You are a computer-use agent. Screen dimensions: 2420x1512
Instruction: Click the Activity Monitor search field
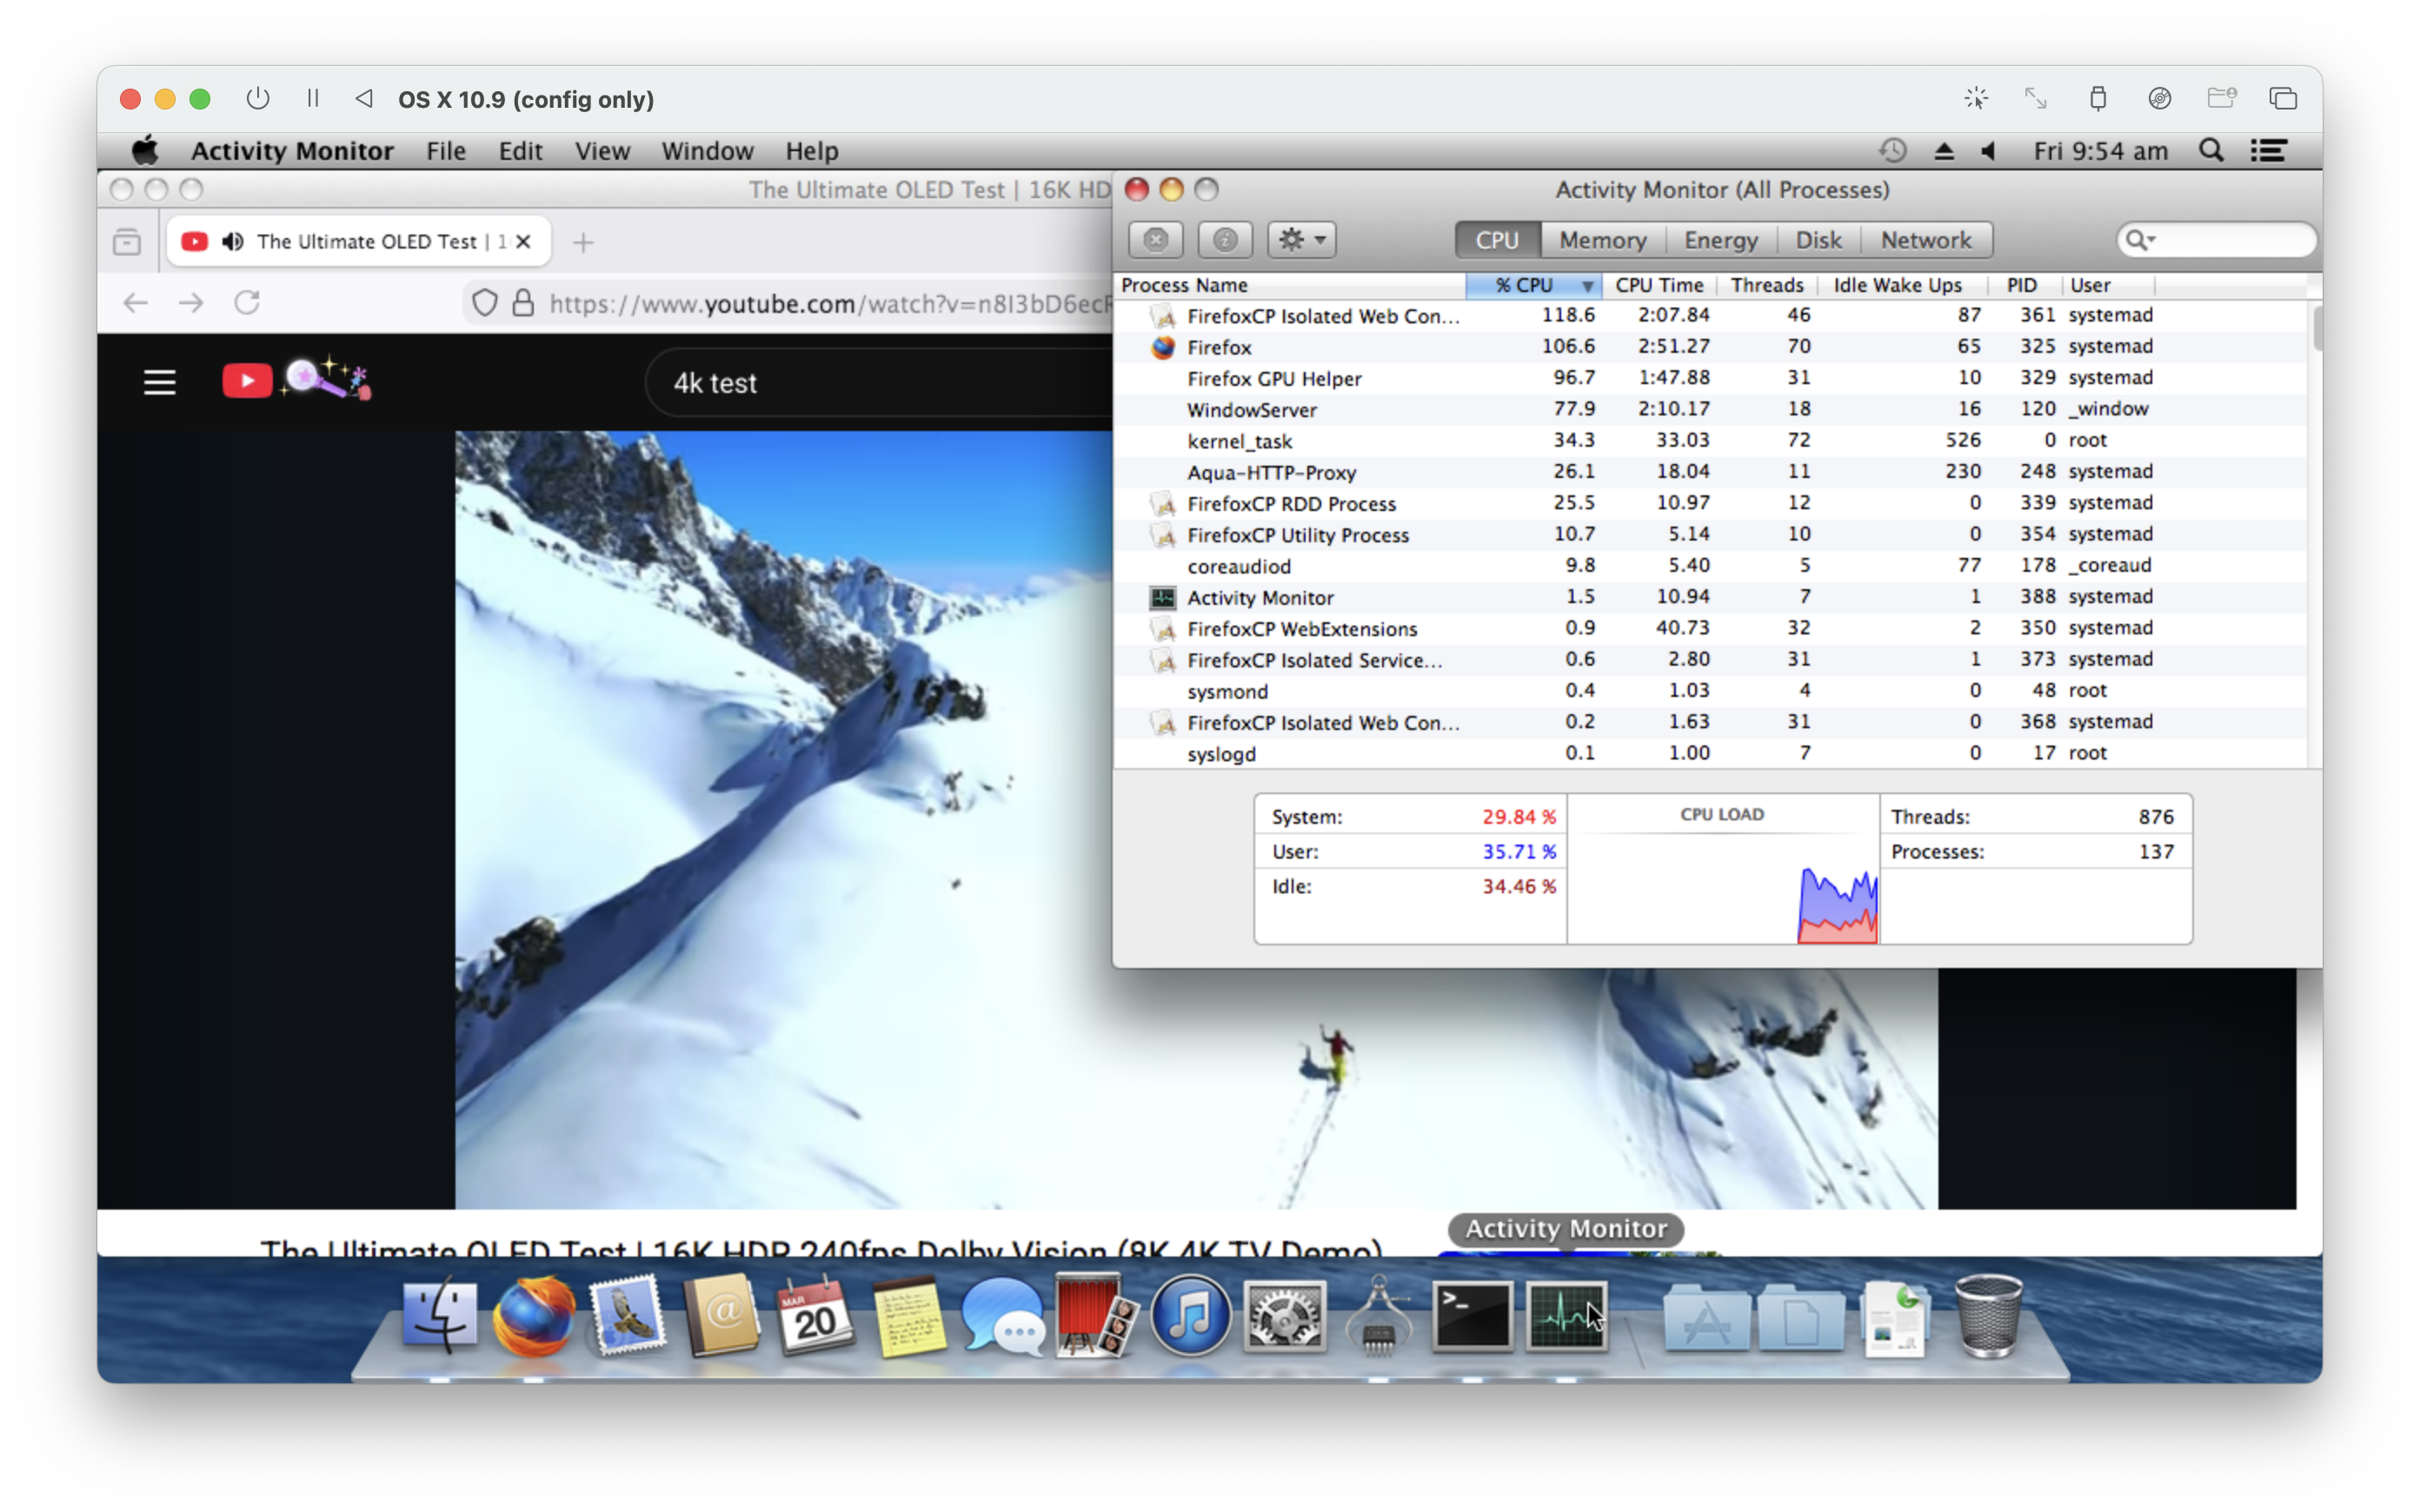point(2225,240)
